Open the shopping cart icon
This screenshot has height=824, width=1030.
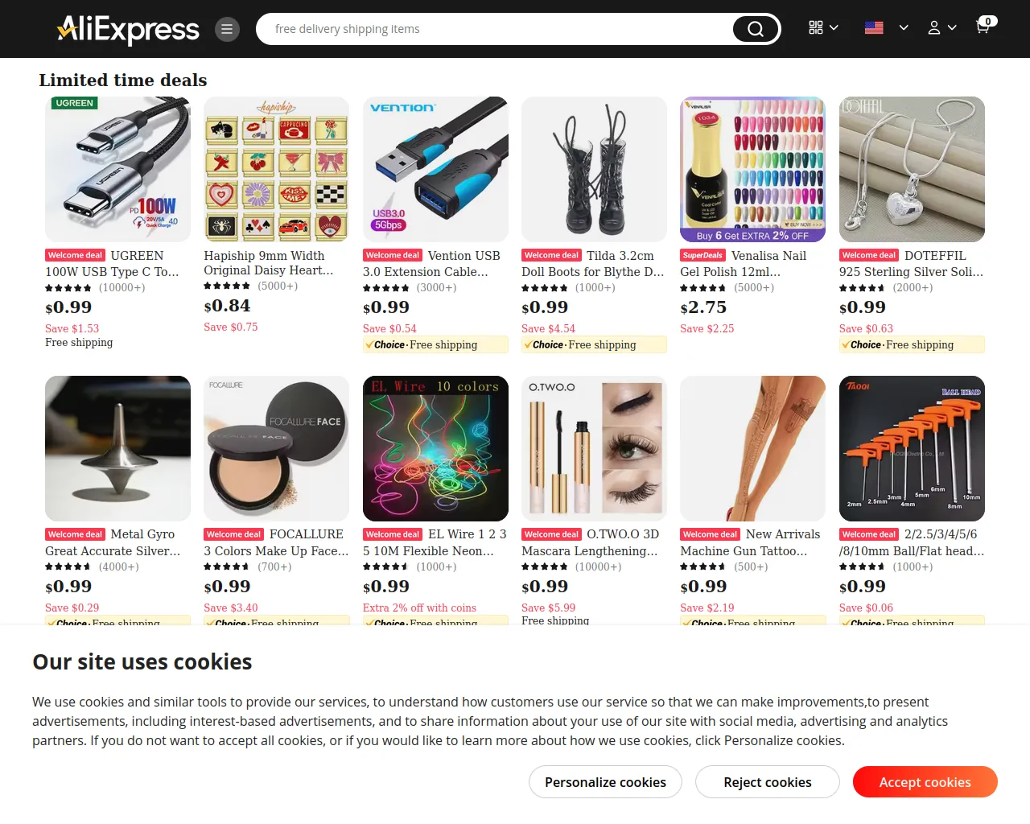tap(984, 27)
